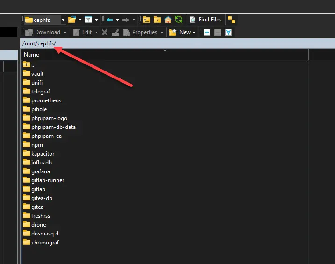
Task: Expand the Filter dropdown arrow
Action: [97, 20]
